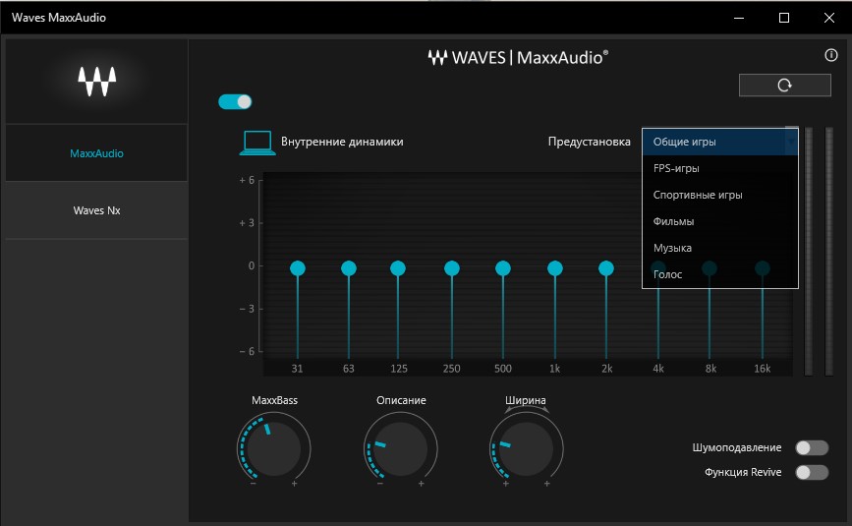The height and width of the screenshot is (526, 852).
Task: Click the Описание knob
Action: tap(400, 449)
